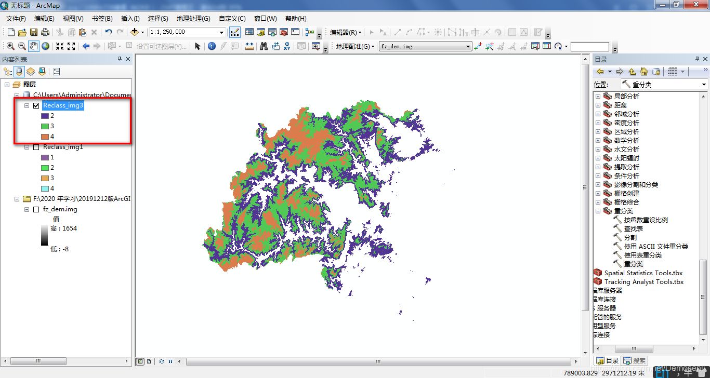
Task: Uncheck the Reclass_img3 layer
Action: pos(36,105)
